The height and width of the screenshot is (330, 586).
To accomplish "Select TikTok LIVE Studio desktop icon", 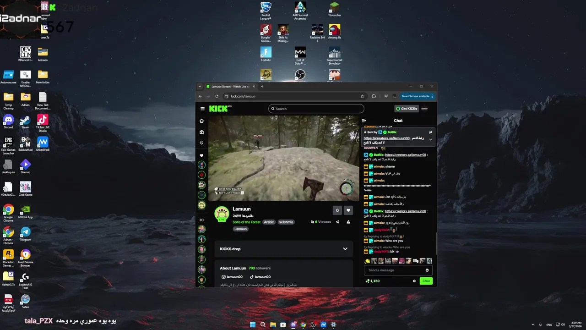I will tap(43, 123).
